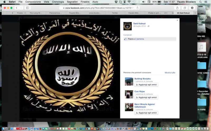This screenshot has width=211, height=131.
Task: Click Marvi Miracle's profile thumbnail
Action: coord(129,107)
